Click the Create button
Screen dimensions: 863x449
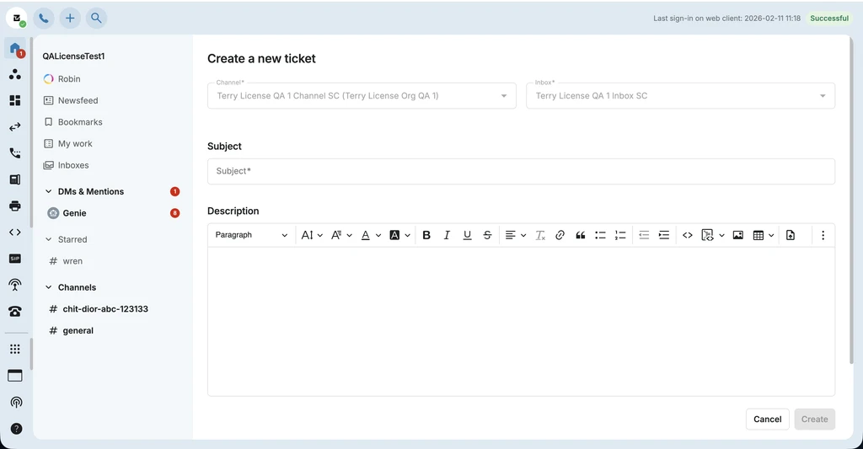pyautogui.click(x=815, y=420)
